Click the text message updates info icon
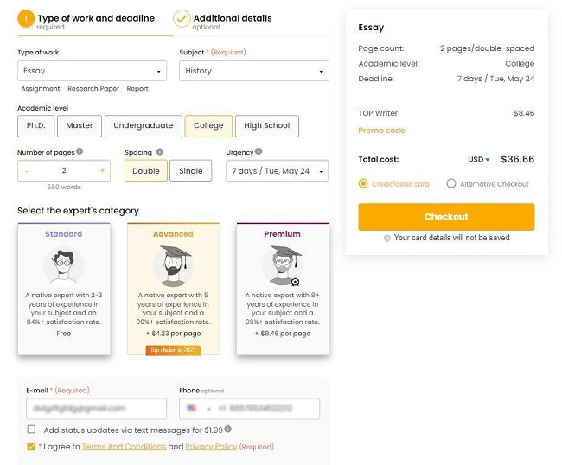 (228, 429)
